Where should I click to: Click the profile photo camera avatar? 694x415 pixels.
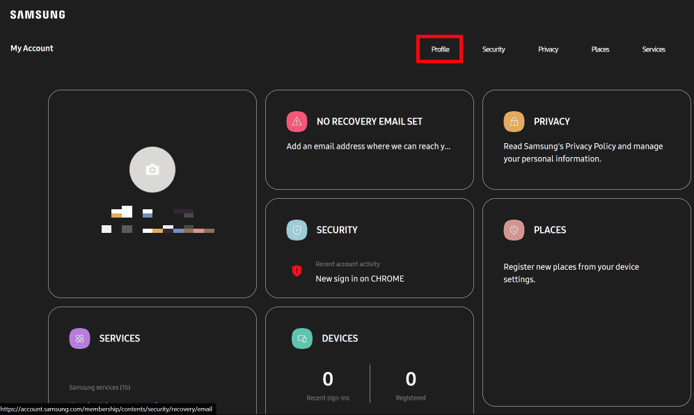click(152, 170)
